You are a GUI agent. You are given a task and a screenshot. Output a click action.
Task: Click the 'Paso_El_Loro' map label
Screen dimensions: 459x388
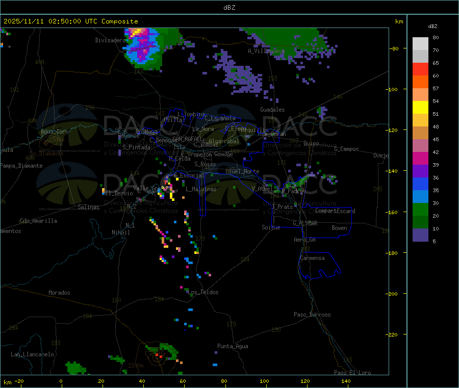tap(352, 373)
